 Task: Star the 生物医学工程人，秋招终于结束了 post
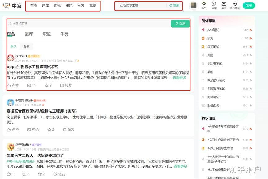tap(41, 174)
